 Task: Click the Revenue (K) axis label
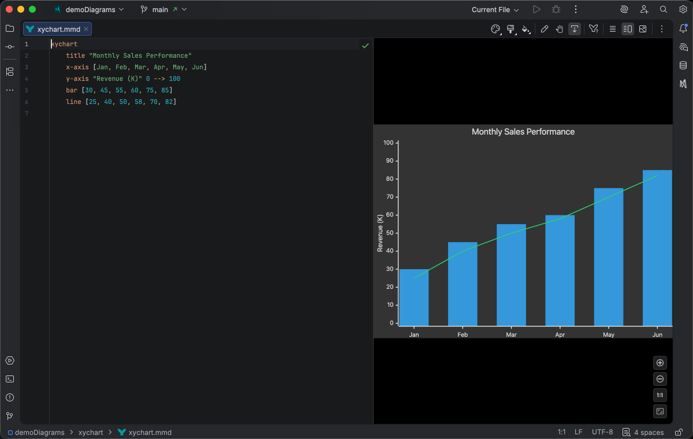(380, 233)
